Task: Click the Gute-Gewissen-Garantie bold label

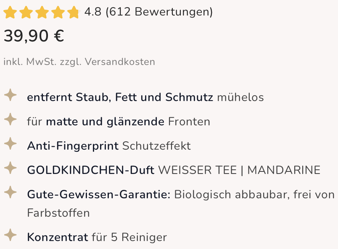Action: [99, 195]
